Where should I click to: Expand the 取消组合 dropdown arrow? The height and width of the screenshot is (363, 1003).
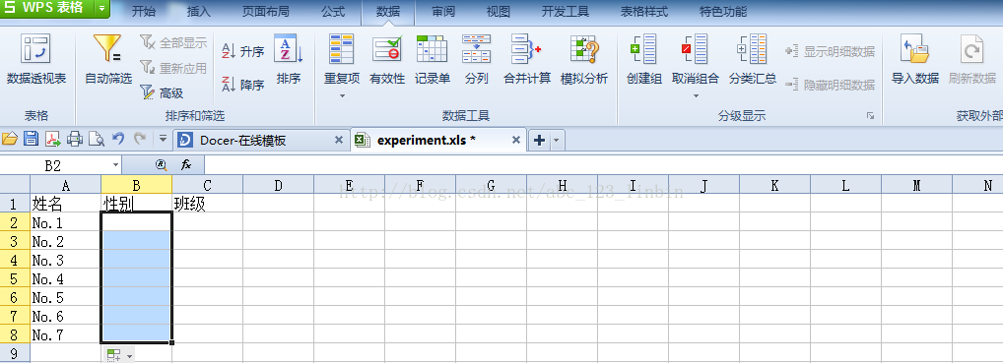click(x=696, y=95)
